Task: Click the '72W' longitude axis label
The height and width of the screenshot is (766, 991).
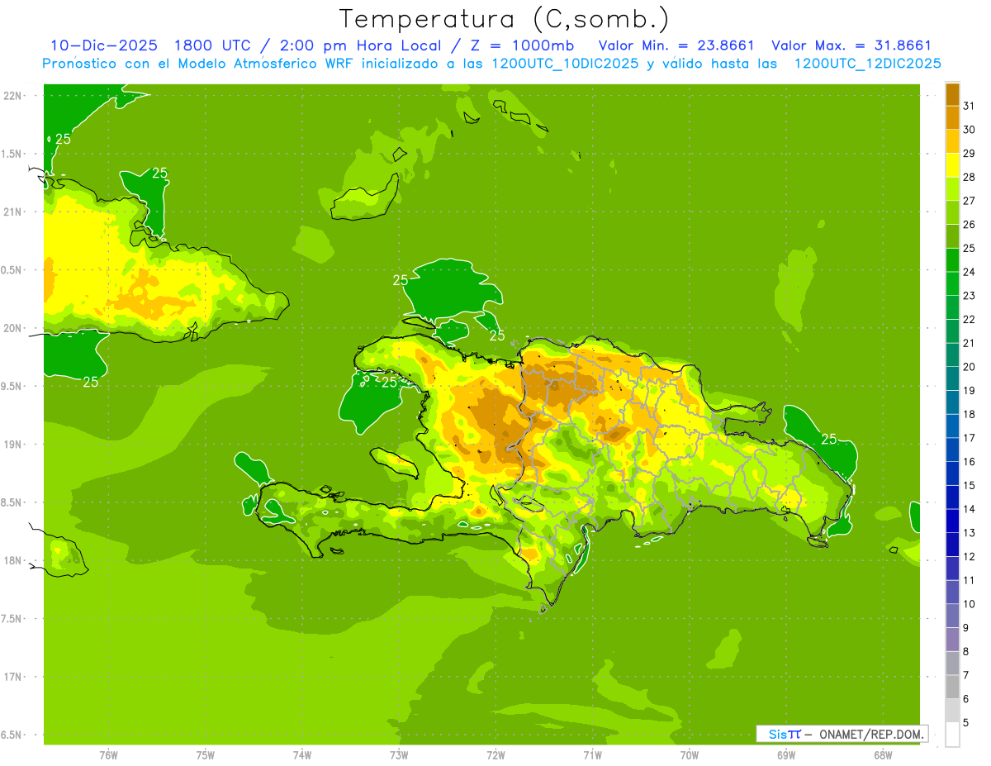Action: (x=495, y=755)
